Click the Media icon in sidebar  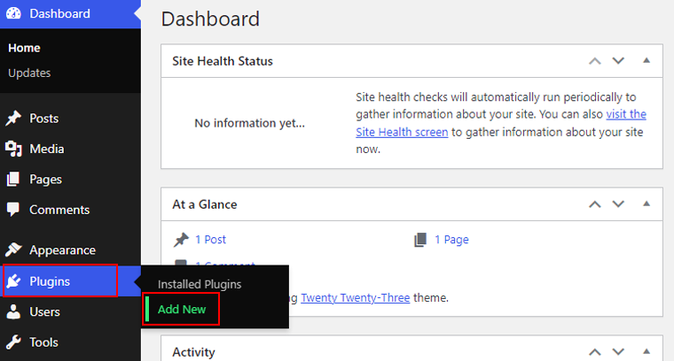click(13, 149)
